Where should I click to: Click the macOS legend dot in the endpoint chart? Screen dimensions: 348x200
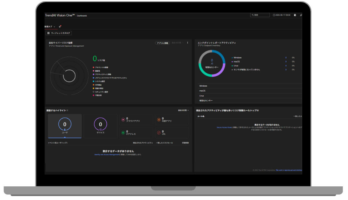click(232, 62)
